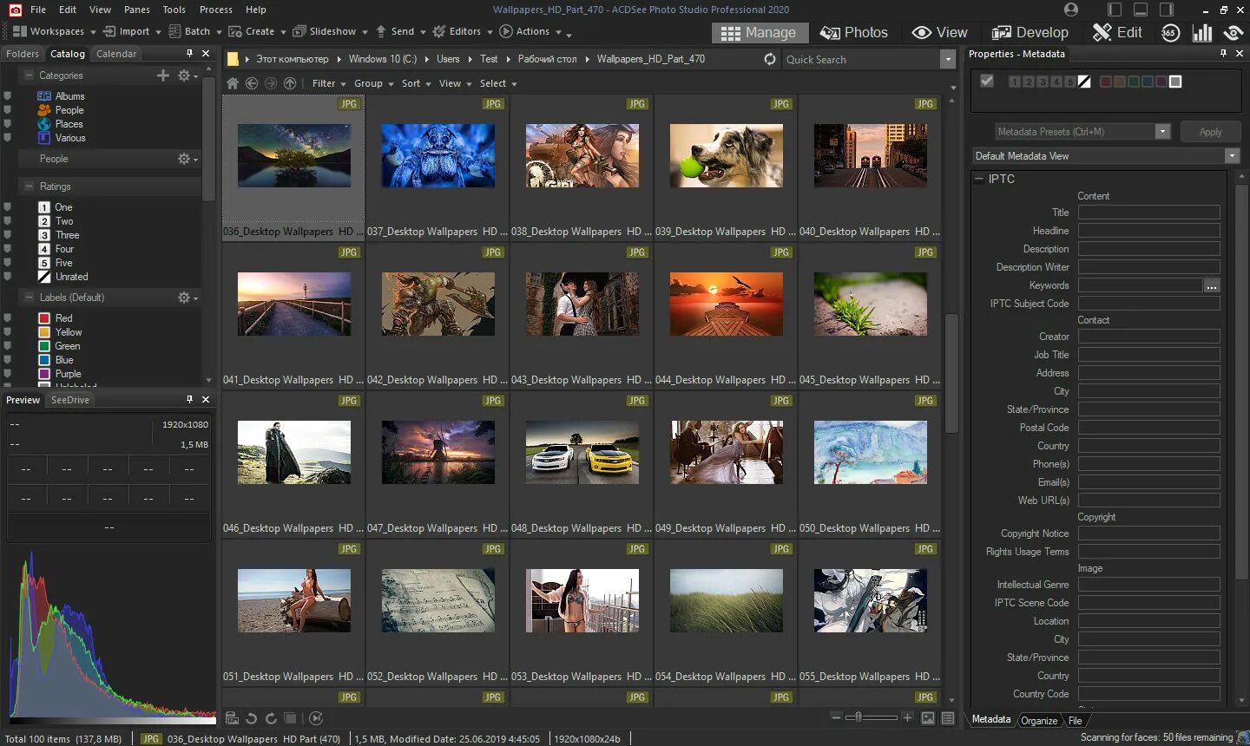Open the Dashboard bar-chart mode
Image resolution: width=1250 pixels, height=746 pixels.
click(x=1202, y=33)
